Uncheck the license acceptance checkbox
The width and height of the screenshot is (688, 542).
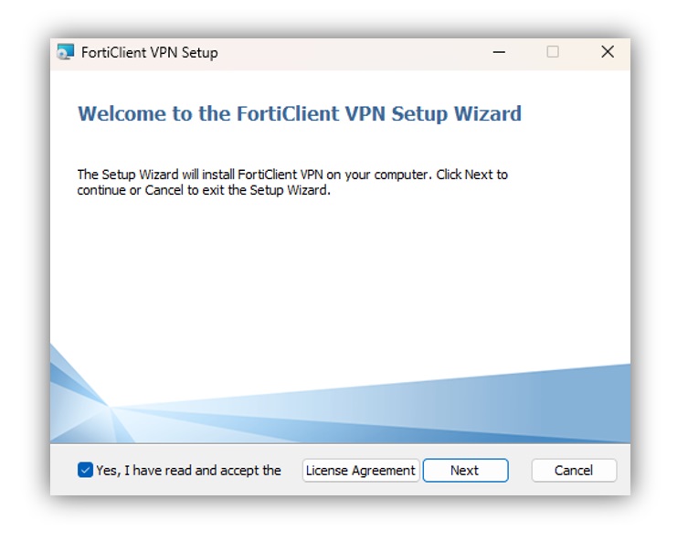coord(85,470)
